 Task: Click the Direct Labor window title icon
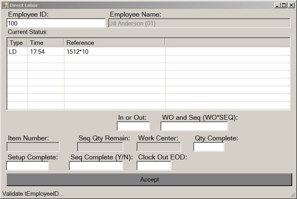point(5,5)
